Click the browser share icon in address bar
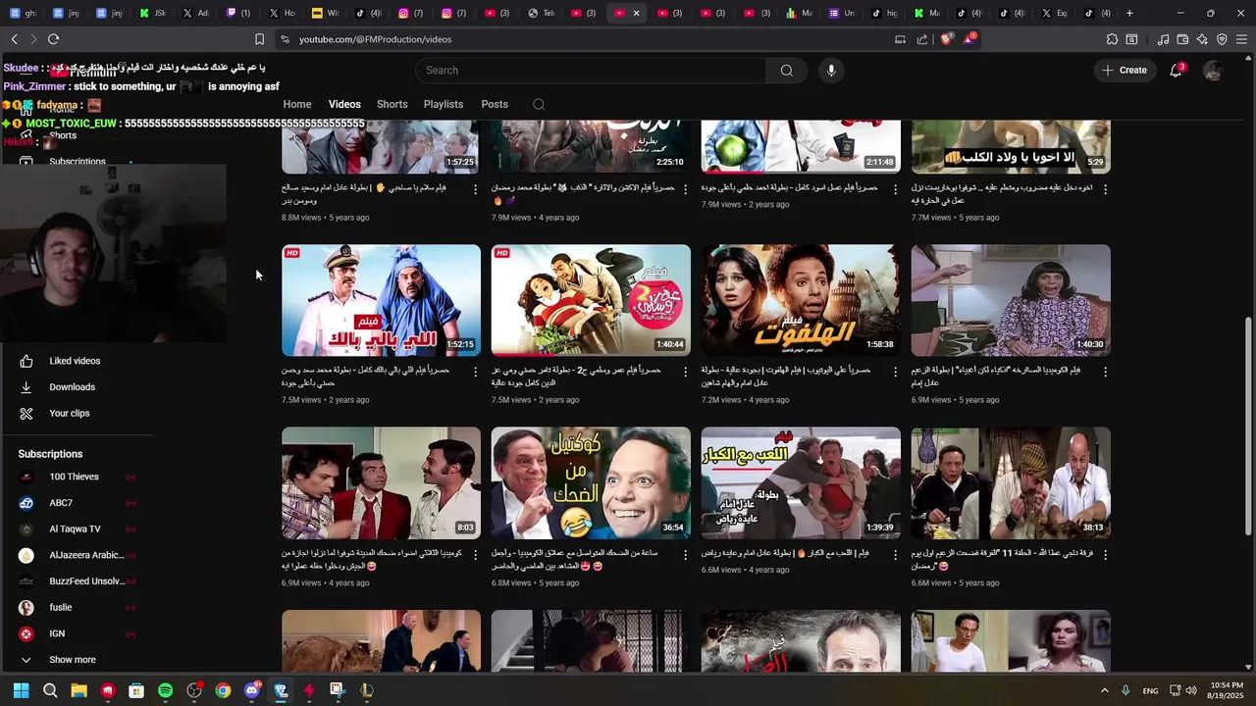The image size is (1256, 706). pyautogui.click(x=922, y=39)
